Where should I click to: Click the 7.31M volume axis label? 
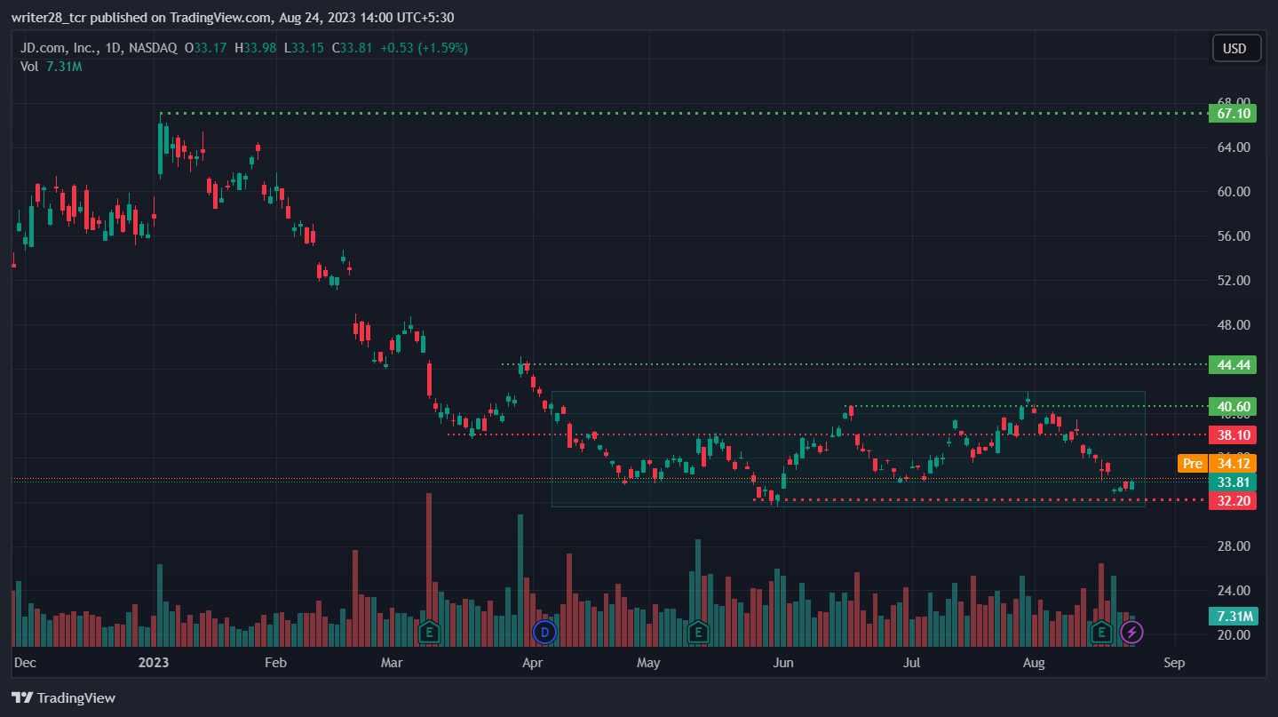click(x=1234, y=617)
